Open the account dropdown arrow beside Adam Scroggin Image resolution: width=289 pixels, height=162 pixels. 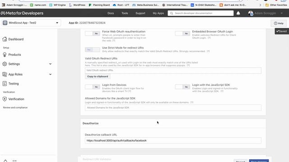[281, 13]
